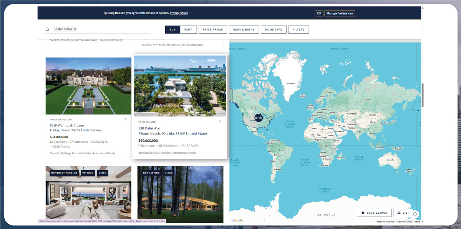Viewport: 461px width, 229px height.
Task: Click the scrollbar down arrow
Action: (x=423, y=221)
